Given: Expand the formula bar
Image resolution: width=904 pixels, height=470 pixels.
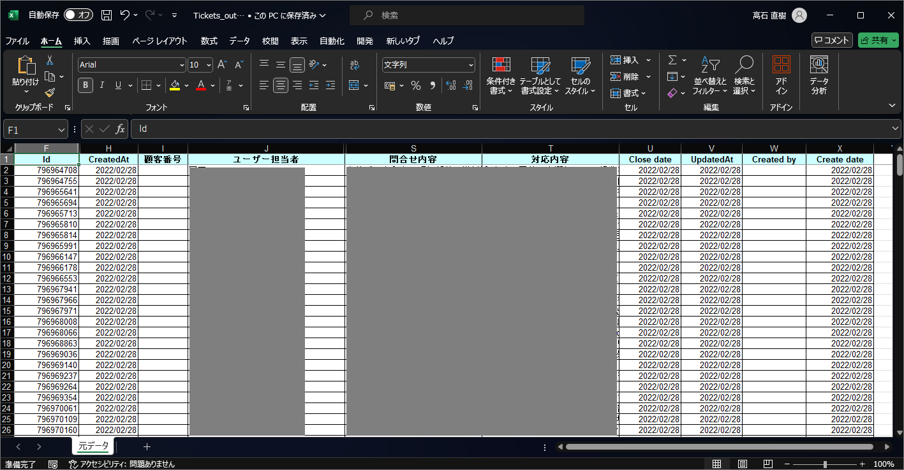Looking at the screenshot, I should pos(895,129).
